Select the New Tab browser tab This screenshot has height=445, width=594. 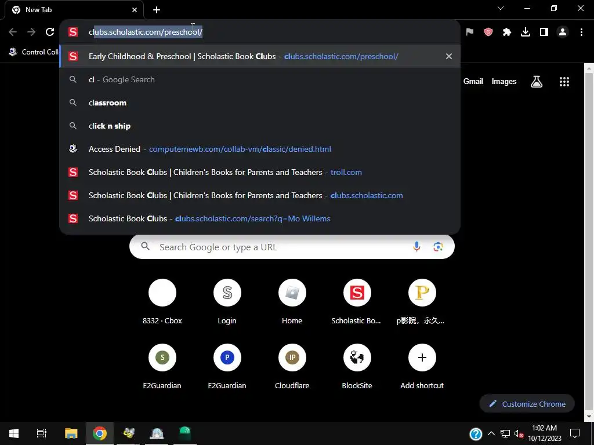pyautogui.click(x=74, y=10)
